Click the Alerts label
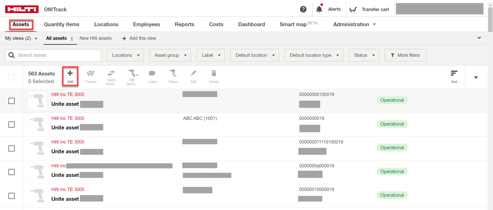 pos(334,9)
